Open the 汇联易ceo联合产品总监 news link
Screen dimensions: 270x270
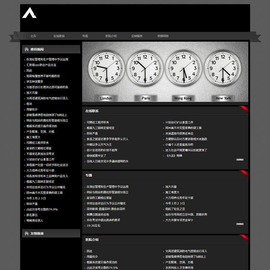pos(41,65)
